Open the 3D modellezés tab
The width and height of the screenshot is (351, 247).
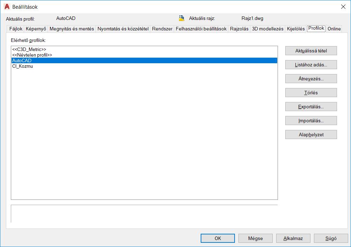click(267, 29)
